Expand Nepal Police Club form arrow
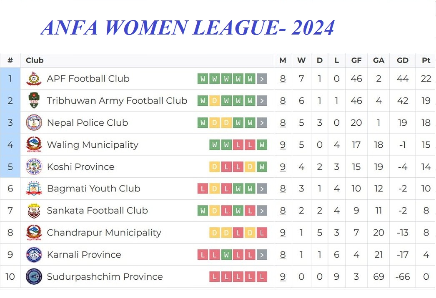Viewport: 436px width, 298px height. (x=262, y=123)
